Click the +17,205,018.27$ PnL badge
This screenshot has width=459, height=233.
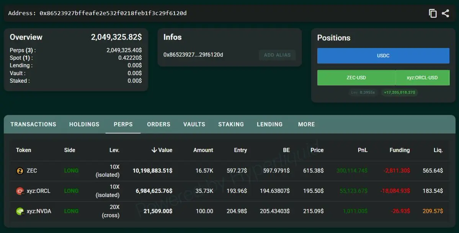tap(400, 92)
